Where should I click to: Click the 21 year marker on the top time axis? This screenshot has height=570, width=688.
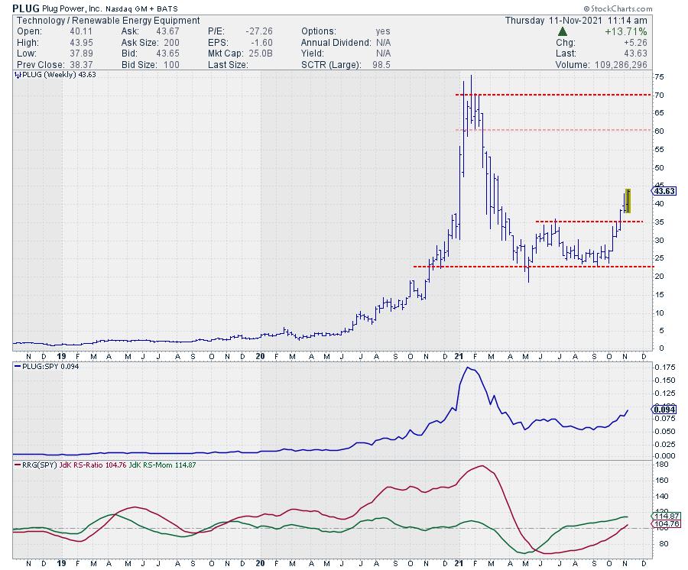461,355
